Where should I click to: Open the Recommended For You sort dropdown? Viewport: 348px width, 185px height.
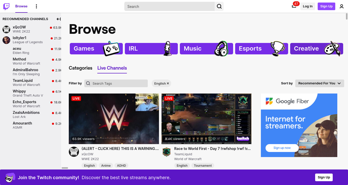point(320,83)
